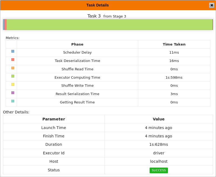Screen dimensions: 216x177
Task: Click the Result Serialization Time purple swatch
Action: click(13, 93)
